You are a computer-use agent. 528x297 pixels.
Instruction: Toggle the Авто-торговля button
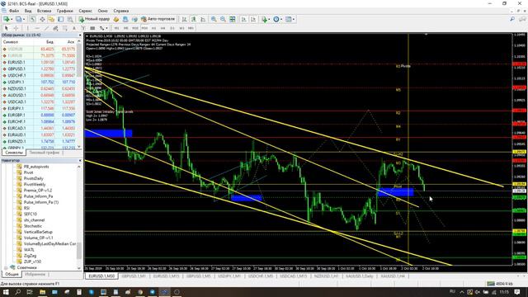click(158, 19)
